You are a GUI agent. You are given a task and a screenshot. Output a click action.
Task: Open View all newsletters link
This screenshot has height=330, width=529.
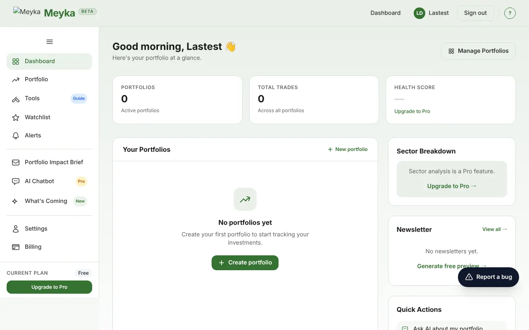[495, 229]
